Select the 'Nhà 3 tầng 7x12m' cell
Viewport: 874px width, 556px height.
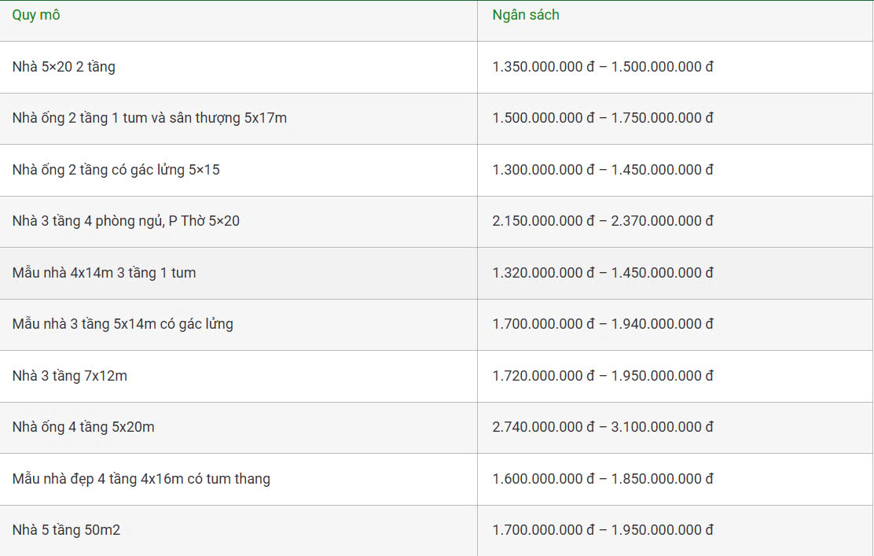69,376
